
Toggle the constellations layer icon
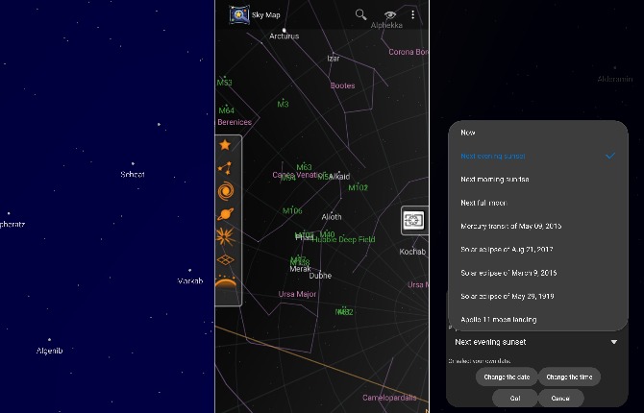tap(225, 167)
